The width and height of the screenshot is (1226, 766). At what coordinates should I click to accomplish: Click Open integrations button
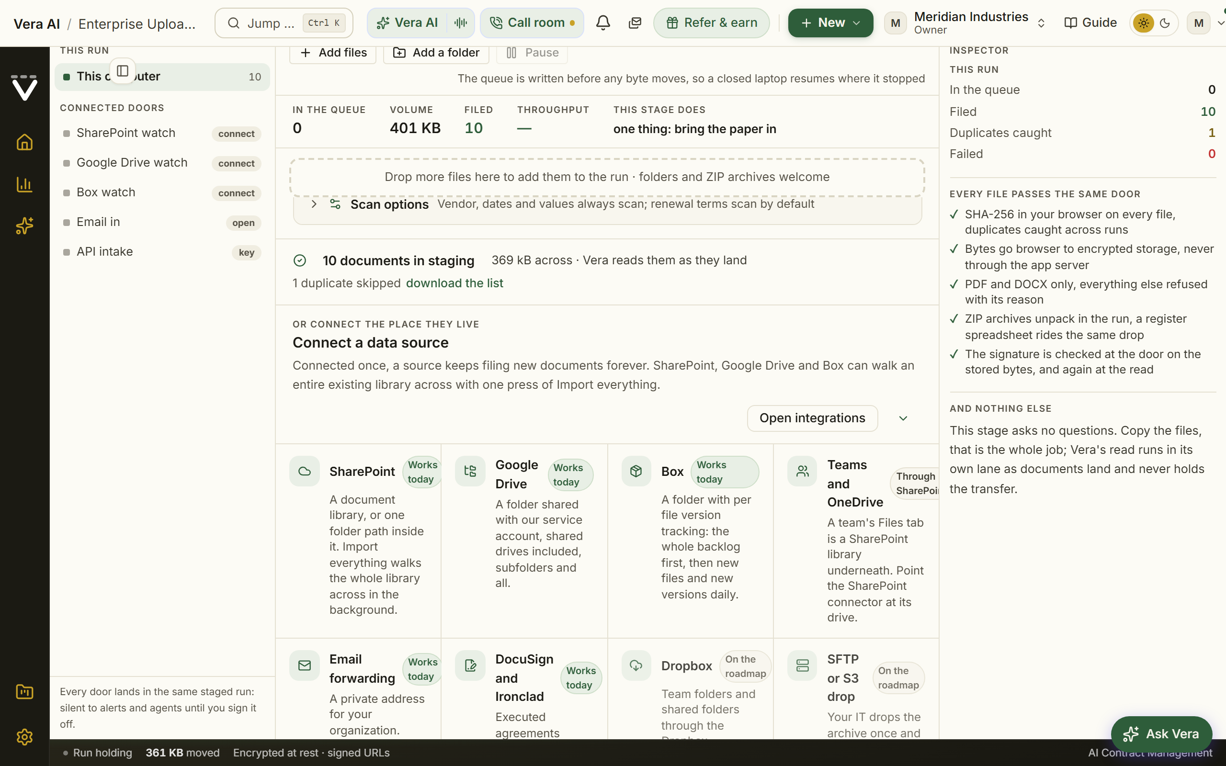812,418
